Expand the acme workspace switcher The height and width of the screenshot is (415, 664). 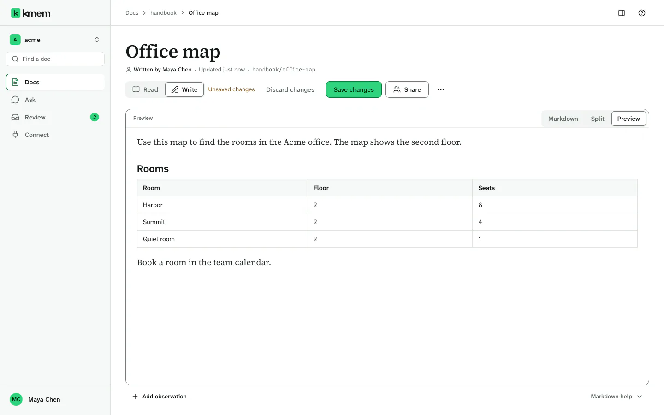click(97, 40)
